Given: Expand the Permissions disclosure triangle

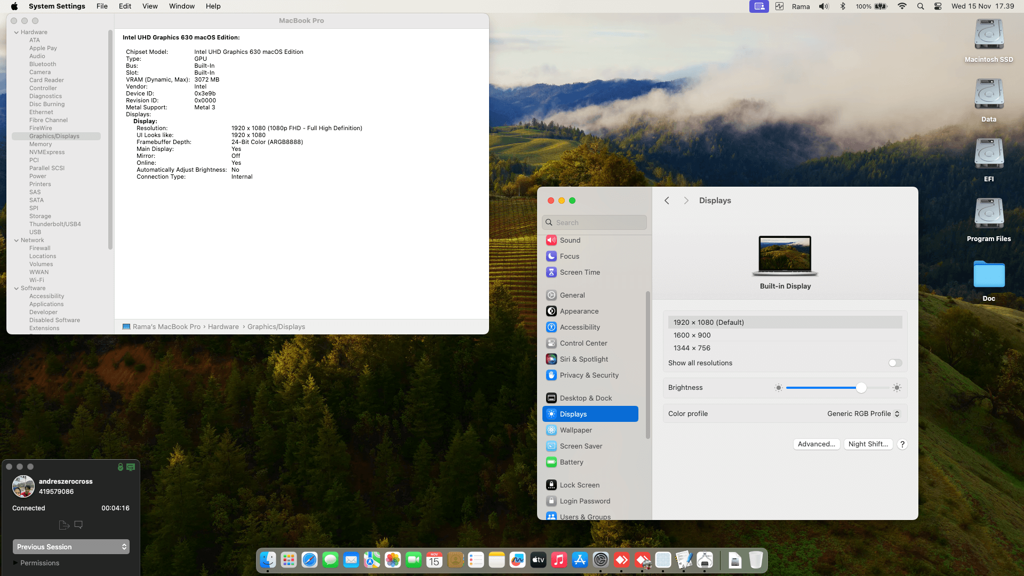Looking at the screenshot, I should pos(15,563).
